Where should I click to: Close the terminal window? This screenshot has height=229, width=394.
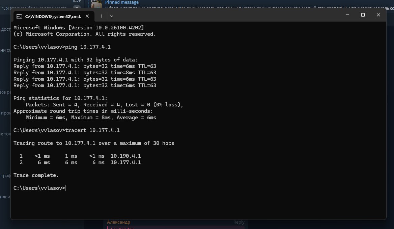378,15
